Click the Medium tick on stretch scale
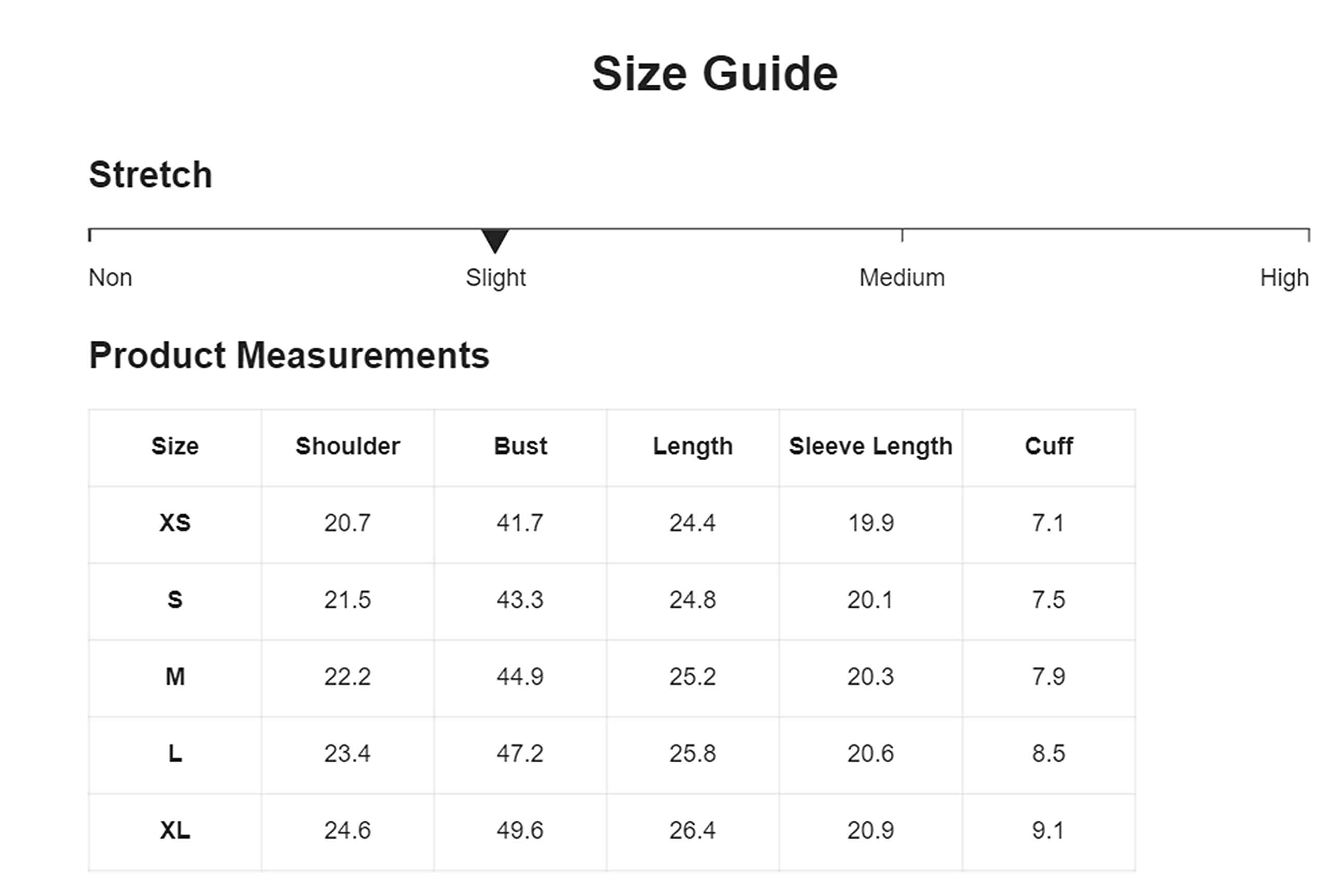 click(x=902, y=235)
